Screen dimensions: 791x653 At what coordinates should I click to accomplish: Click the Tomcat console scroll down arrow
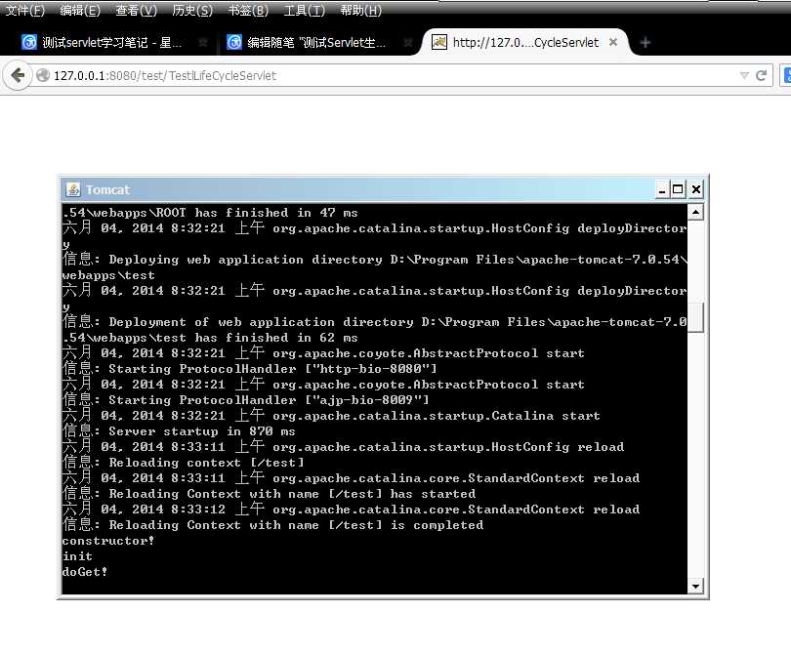point(695,586)
